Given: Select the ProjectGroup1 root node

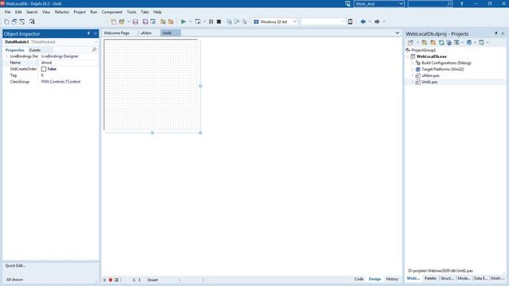Looking at the screenshot, I should [423, 50].
